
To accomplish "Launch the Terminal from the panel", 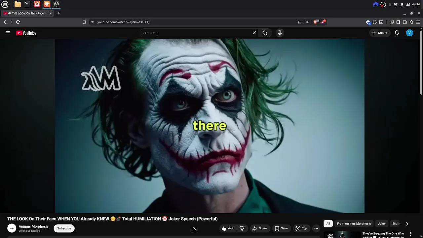I will [27, 4].
